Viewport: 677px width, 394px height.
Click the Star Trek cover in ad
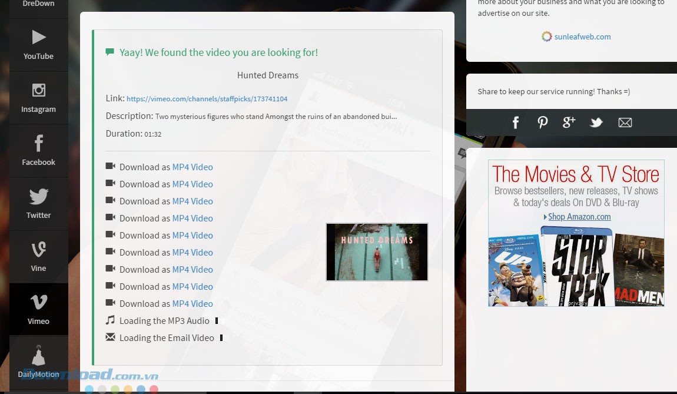[x=577, y=268]
